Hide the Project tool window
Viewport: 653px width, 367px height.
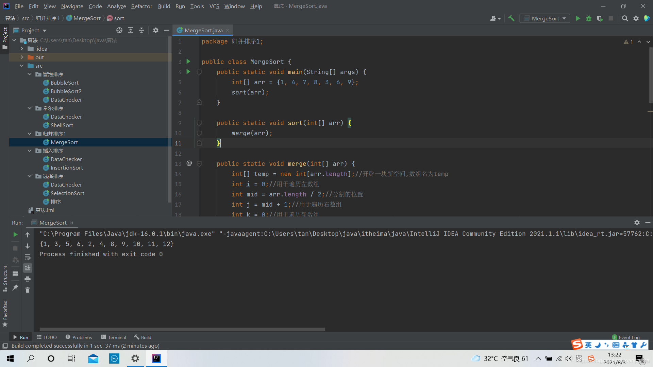pos(167,30)
